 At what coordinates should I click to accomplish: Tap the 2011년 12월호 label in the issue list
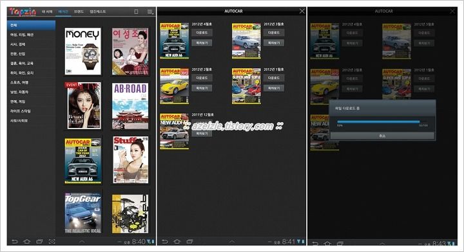(203, 114)
